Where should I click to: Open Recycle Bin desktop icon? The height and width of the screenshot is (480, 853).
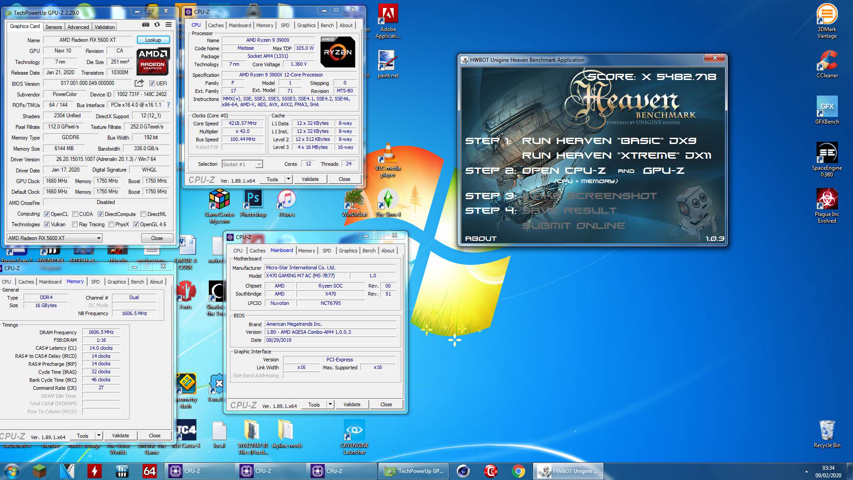click(x=827, y=434)
